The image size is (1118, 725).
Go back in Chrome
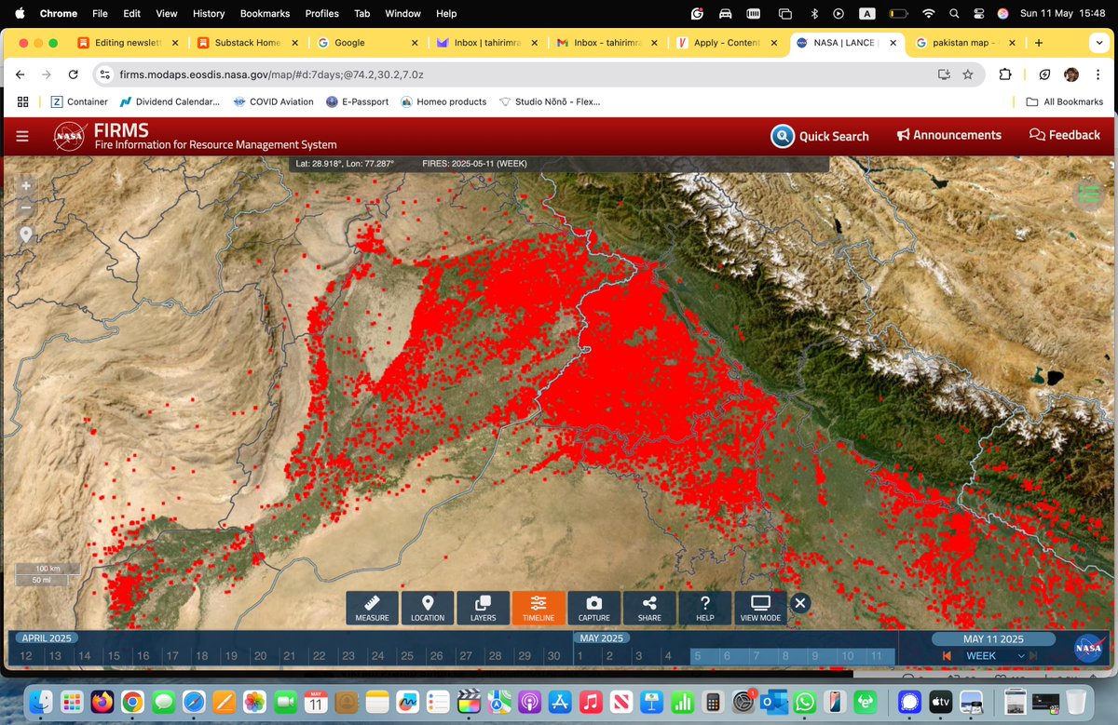pyautogui.click(x=20, y=74)
